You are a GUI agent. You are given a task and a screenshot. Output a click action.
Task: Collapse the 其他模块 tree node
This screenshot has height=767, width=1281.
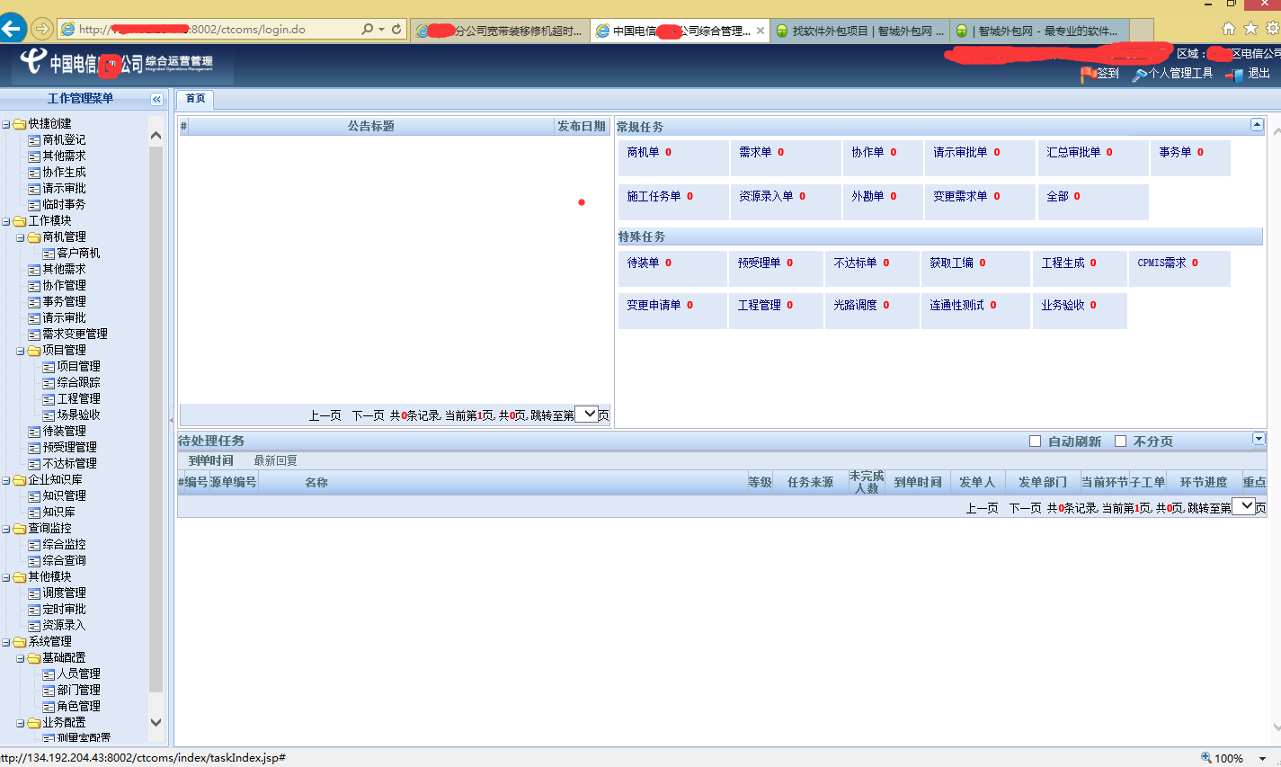point(6,577)
